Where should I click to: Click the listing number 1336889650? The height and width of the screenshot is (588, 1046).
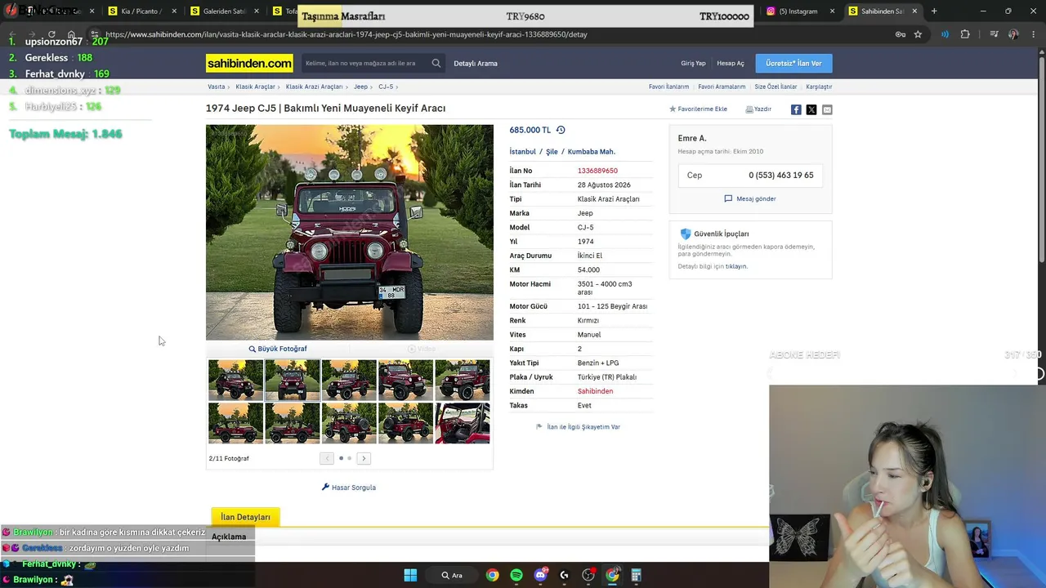click(x=597, y=171)
